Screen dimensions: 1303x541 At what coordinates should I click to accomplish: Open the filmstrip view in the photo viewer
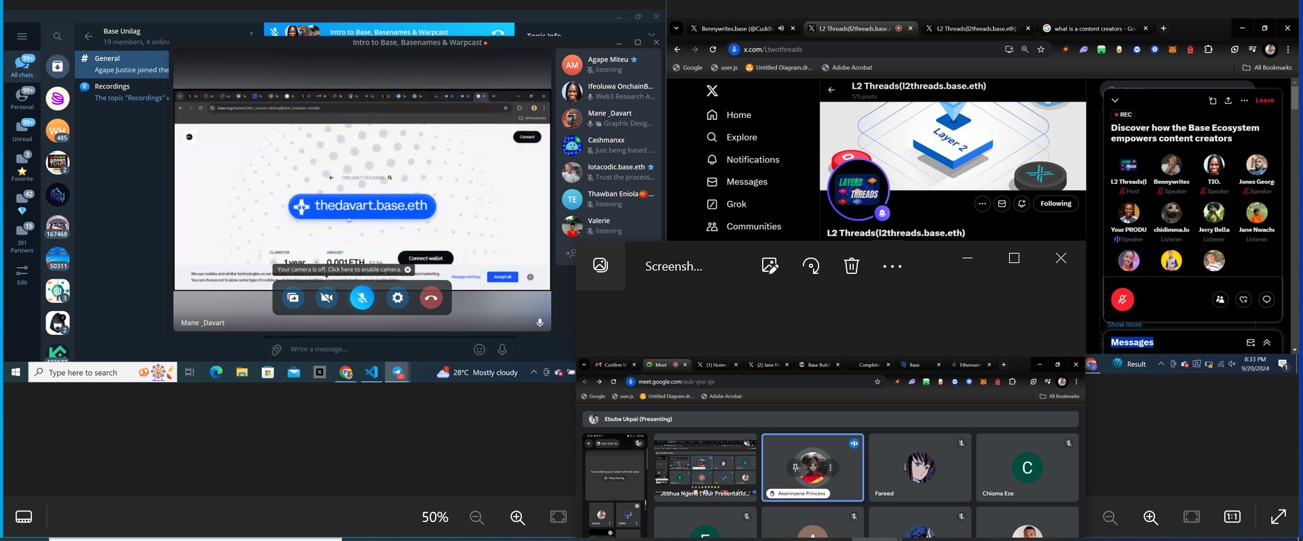(x=24, y=517)
